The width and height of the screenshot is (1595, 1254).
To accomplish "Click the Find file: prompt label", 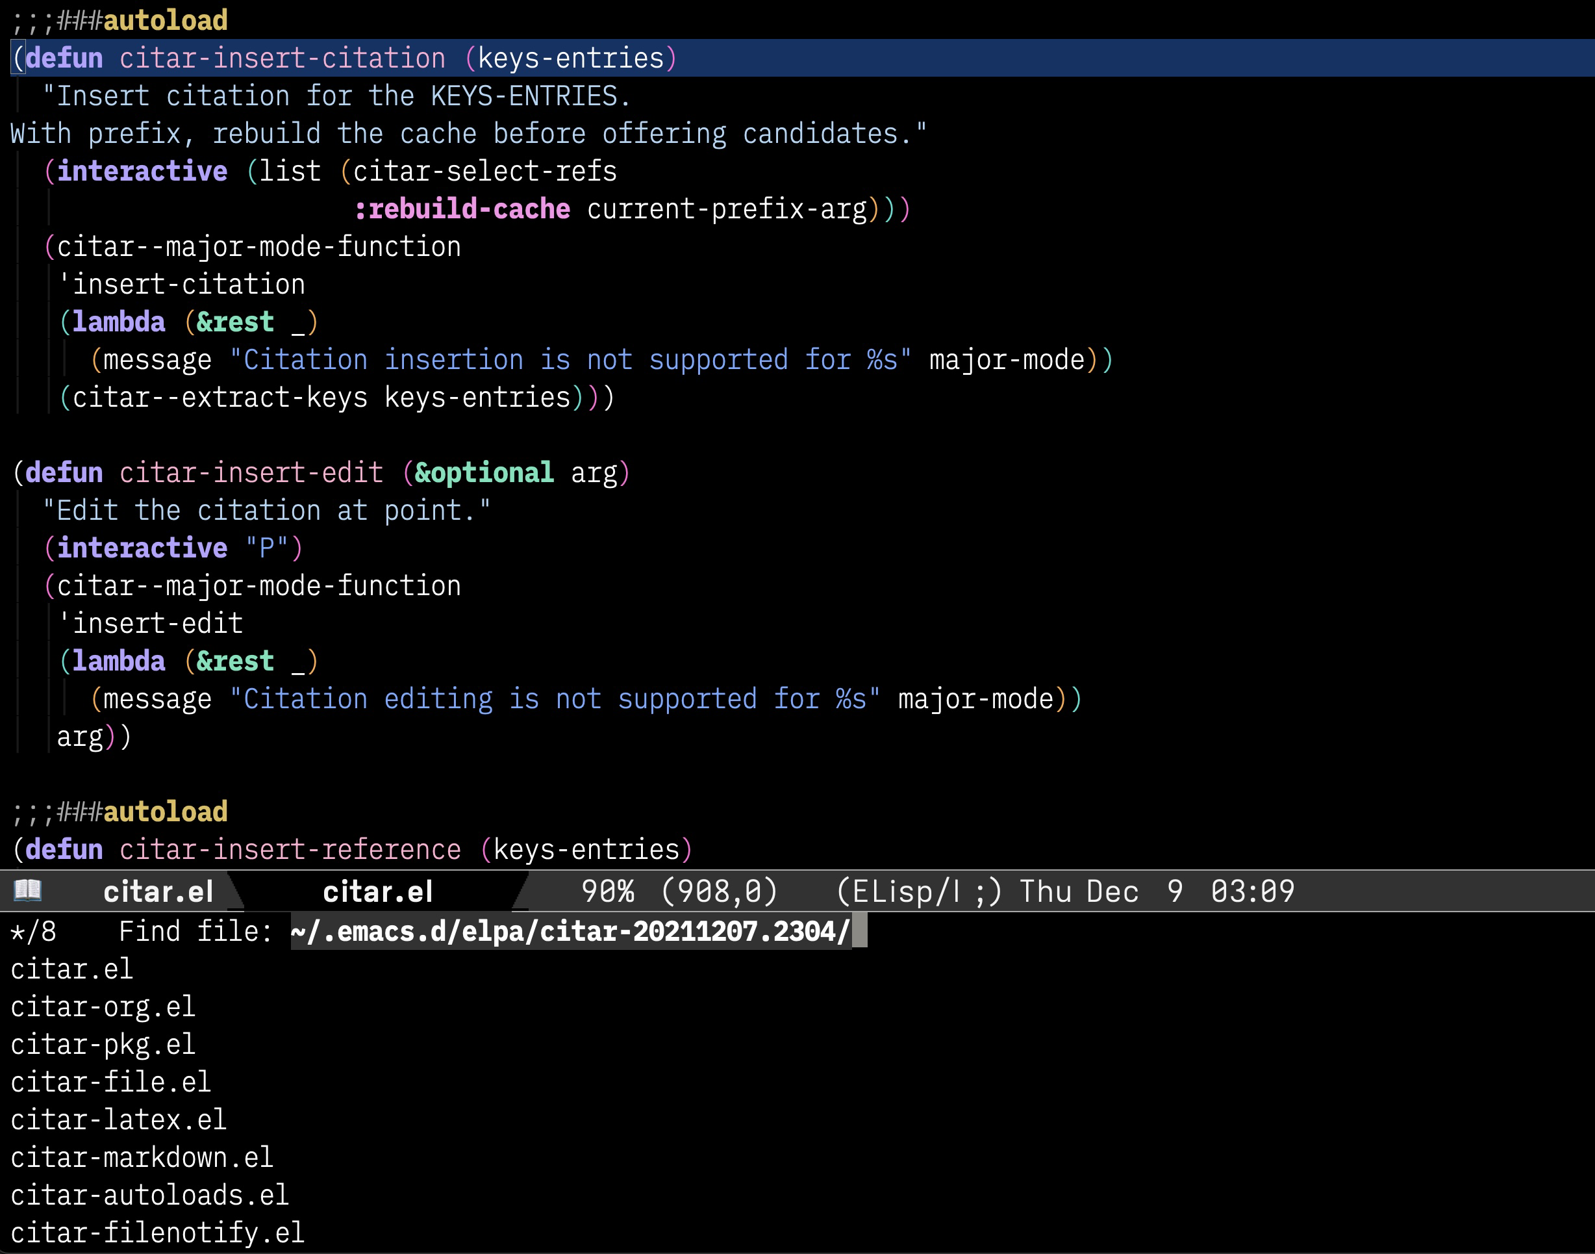I will (196, 931).
